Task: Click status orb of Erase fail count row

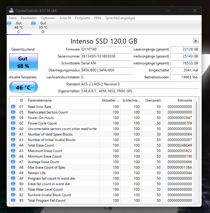Action: tap(13, 184)
